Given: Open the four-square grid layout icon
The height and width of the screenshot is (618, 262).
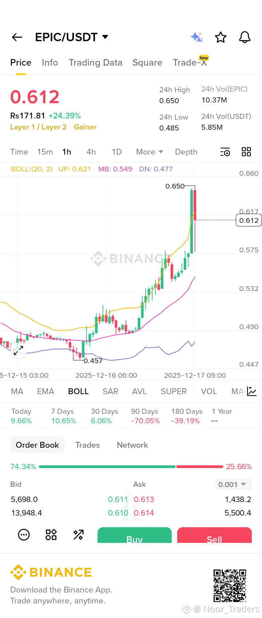Looking at the screenshot, I should point(246,152).
